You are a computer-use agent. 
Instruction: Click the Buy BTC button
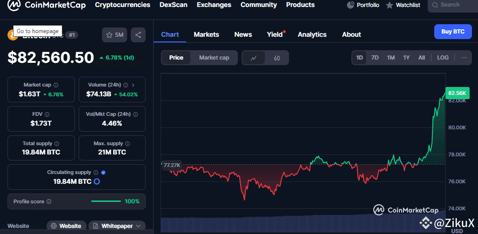coord(453,31)
